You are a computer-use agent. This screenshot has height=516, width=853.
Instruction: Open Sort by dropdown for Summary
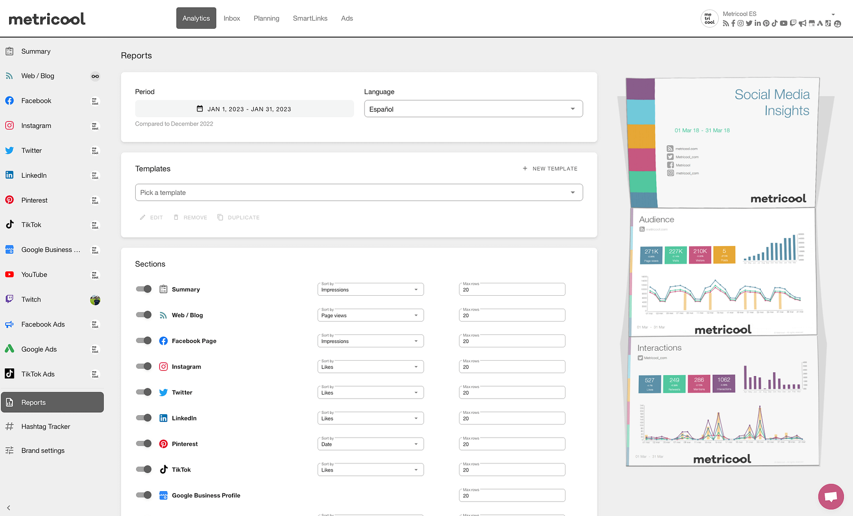[371, 290]
